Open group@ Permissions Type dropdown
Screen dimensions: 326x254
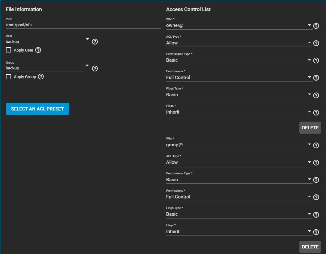tap(239, 179)
